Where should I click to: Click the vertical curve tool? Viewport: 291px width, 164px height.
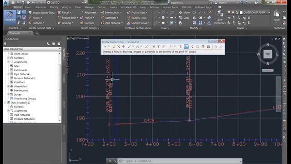pyautogui.click(x=137, y=46)
